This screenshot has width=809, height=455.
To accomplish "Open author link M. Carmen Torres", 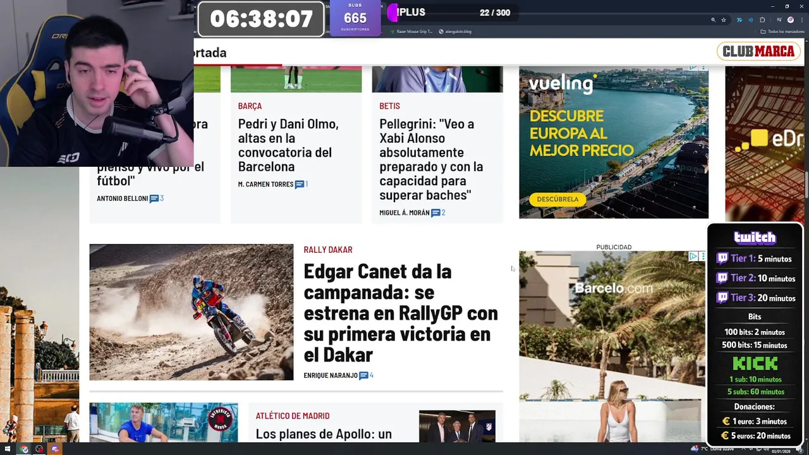I will [265, 185].
